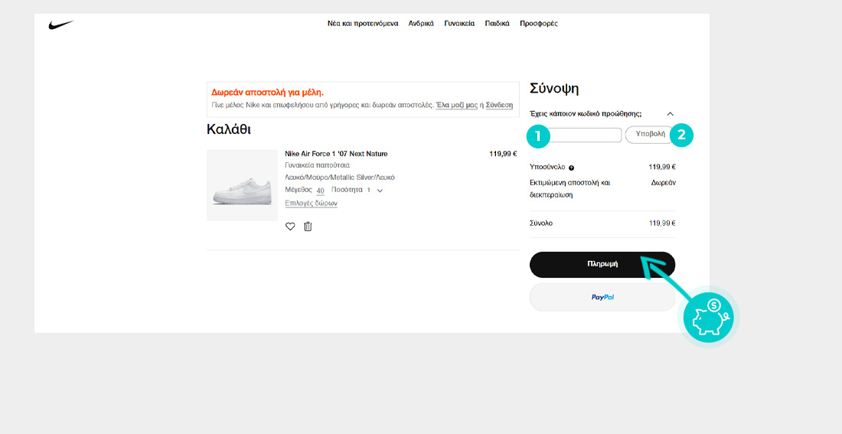Open the Προσφορές menu

coord(539,24)
